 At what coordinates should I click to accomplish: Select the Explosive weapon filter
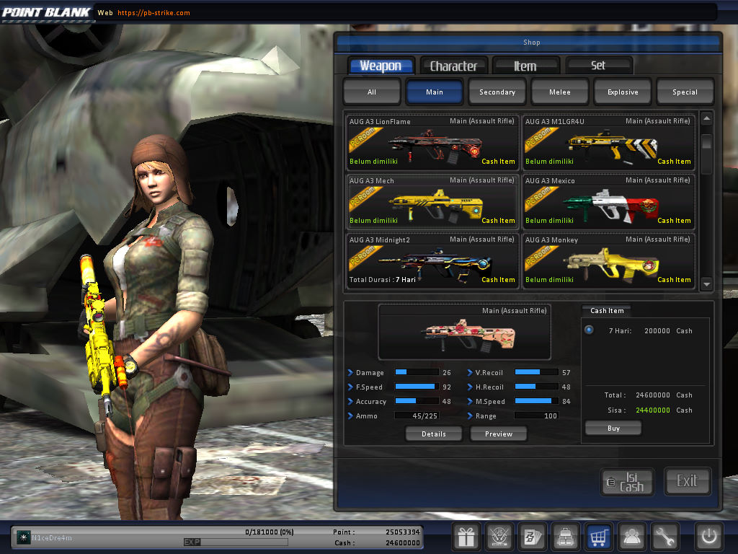click(x=623, y=92)
